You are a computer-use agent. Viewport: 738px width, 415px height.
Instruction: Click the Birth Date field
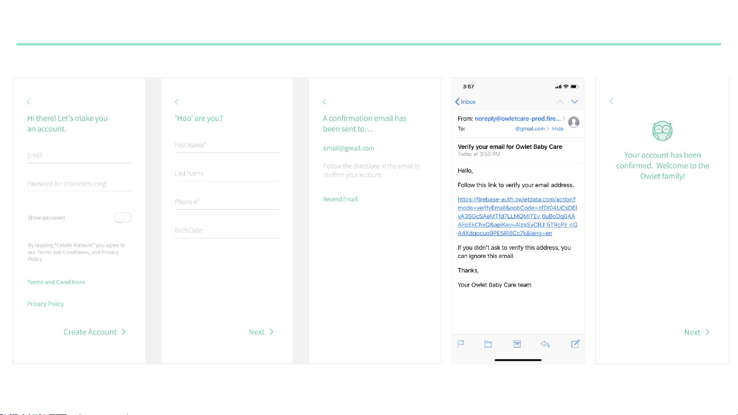pos(227,231)
